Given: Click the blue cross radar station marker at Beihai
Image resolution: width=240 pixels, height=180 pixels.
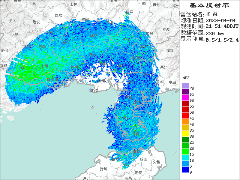Looking at the screenshot, I should (x=90, y=90).
